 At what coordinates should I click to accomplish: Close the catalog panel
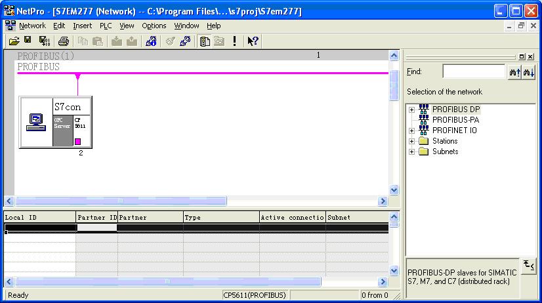(531, 56)
